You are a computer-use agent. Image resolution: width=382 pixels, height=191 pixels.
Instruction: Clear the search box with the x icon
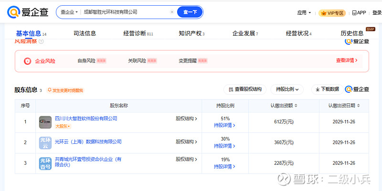point(172,12)
